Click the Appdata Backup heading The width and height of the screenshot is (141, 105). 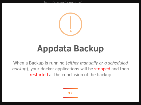point(70,49)
